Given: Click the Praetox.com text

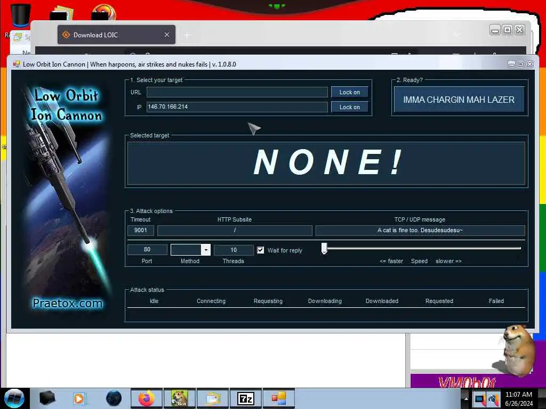Looking at the screenshot, I should pos(68,303).
